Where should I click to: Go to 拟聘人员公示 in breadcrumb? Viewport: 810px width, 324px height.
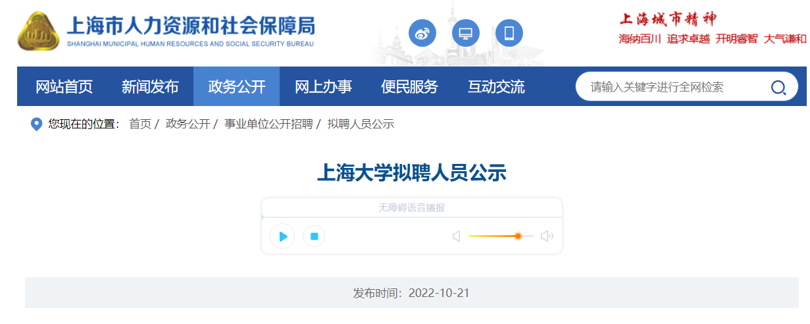tap(361, 124)
